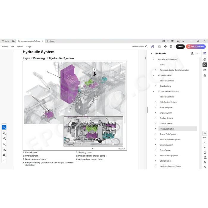Expand the Boot-up System bookmark

(155, 107)
